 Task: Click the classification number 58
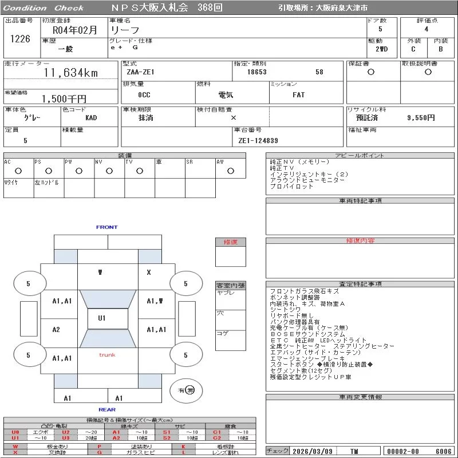point(319,72)
